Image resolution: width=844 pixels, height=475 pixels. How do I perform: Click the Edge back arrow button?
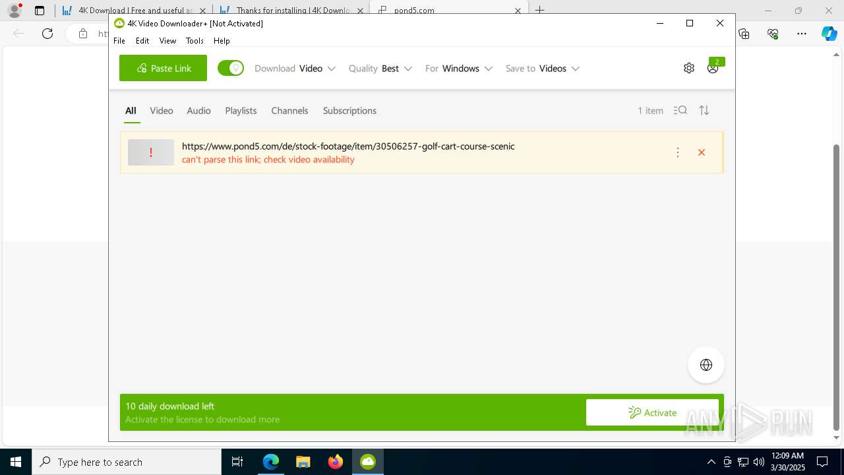click(18, 34)
